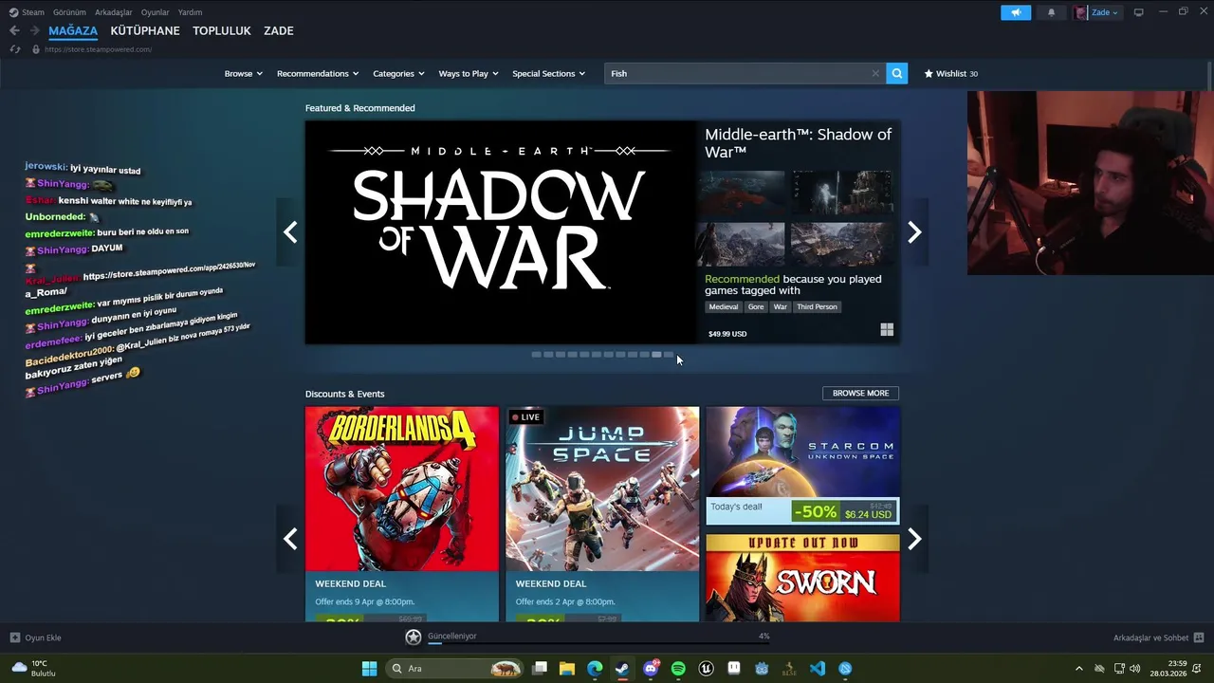
Task: Open volume control in system tray
Action: (x=1135, y=669)
